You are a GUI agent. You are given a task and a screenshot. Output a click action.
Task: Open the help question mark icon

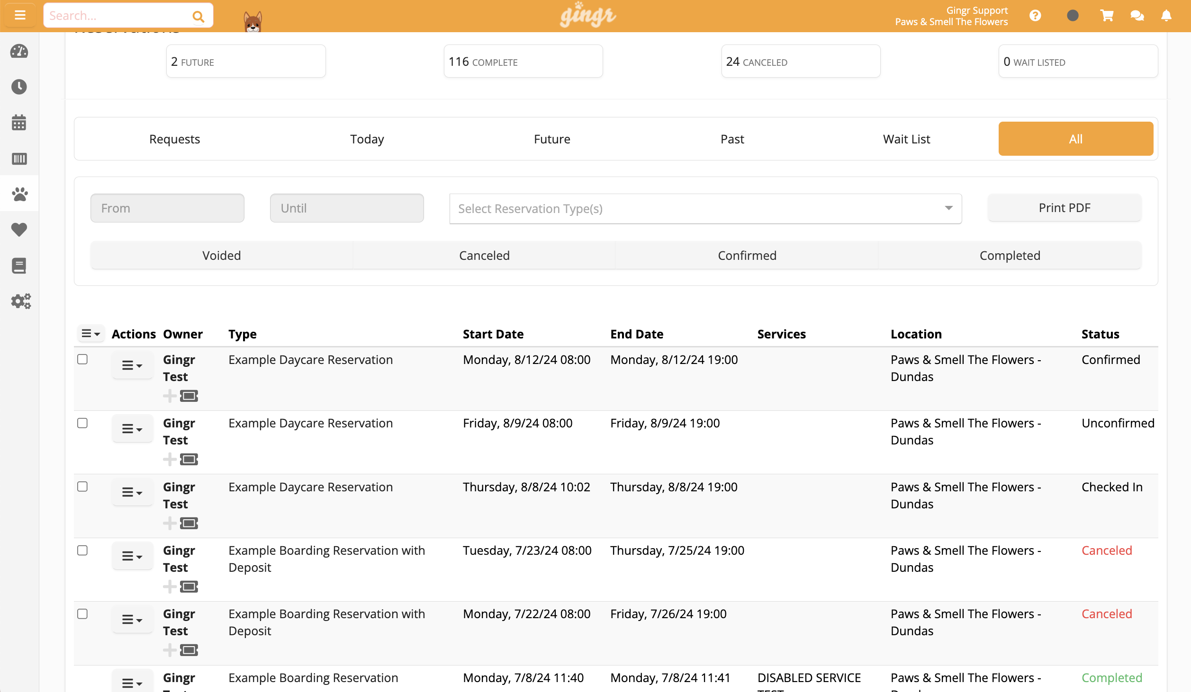1035,16
